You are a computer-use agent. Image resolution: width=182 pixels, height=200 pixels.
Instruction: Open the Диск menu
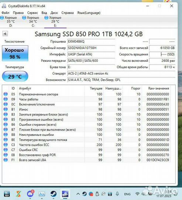click(x=54, y=13)
